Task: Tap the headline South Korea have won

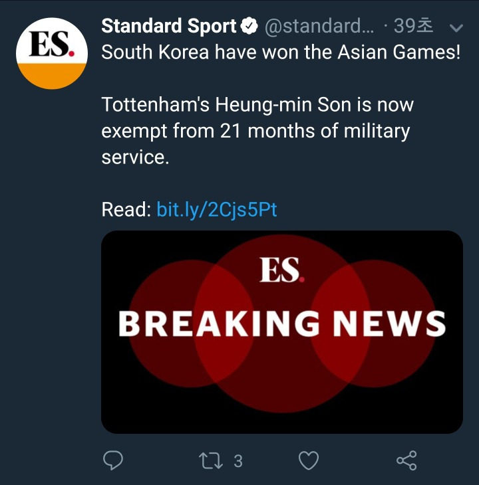Action: tap(281, 52)
